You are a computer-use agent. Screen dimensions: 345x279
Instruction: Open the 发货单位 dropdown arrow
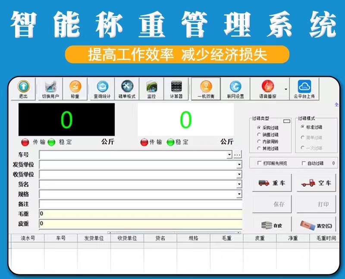point(239,165)
